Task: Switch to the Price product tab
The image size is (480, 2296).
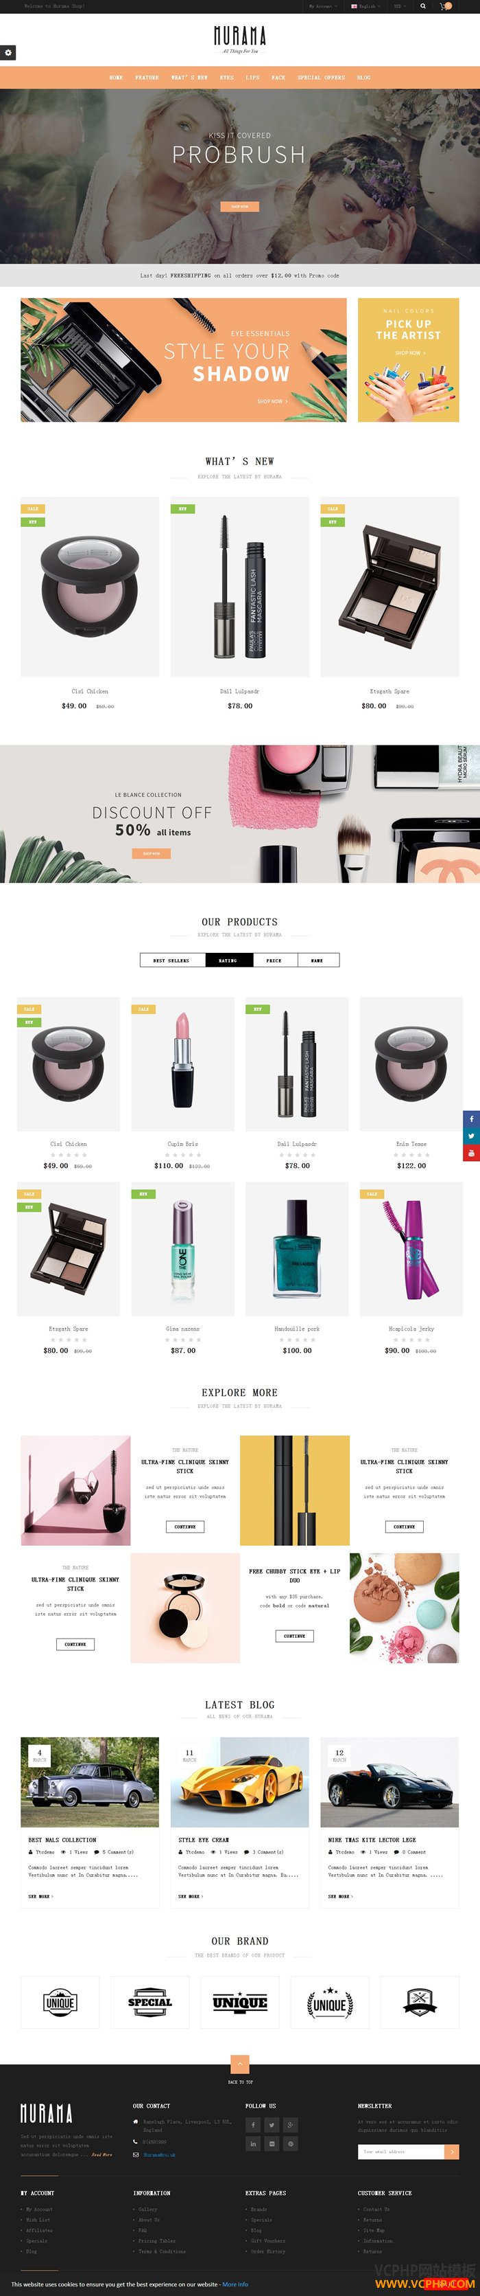Action: pos(274,960)
